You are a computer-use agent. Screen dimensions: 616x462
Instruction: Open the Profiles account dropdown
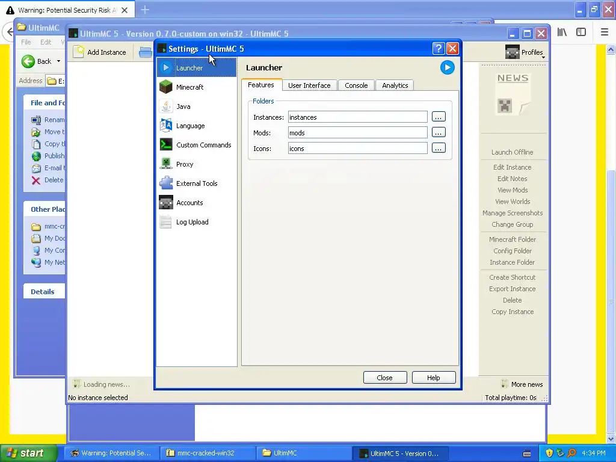(x=526, y=52)
